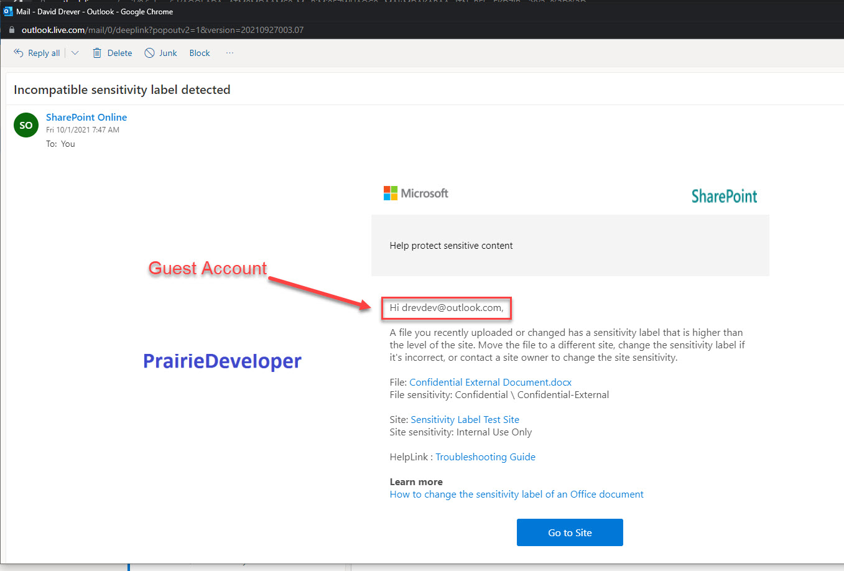The image size is (844, 571).
Task: Open Confidential External Document.docx link
Action: point(490,382)
